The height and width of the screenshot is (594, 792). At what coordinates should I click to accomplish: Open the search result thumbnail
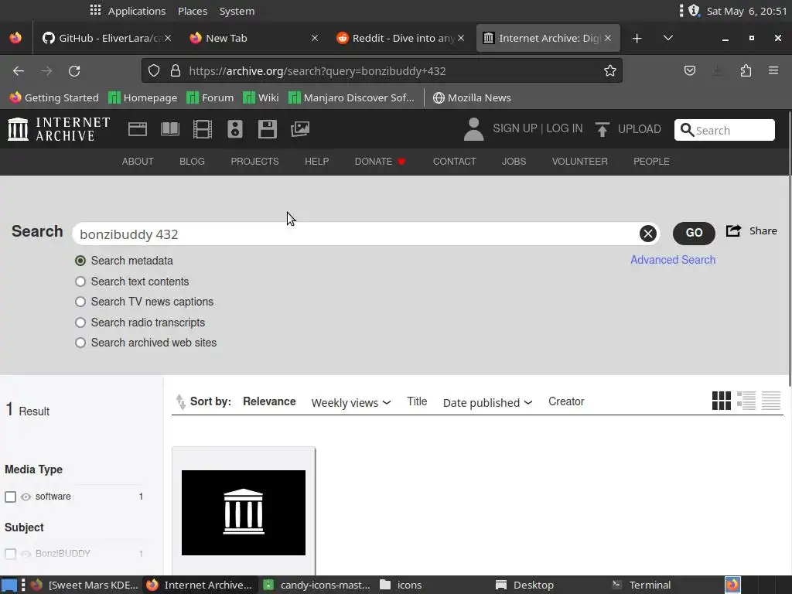244,513
